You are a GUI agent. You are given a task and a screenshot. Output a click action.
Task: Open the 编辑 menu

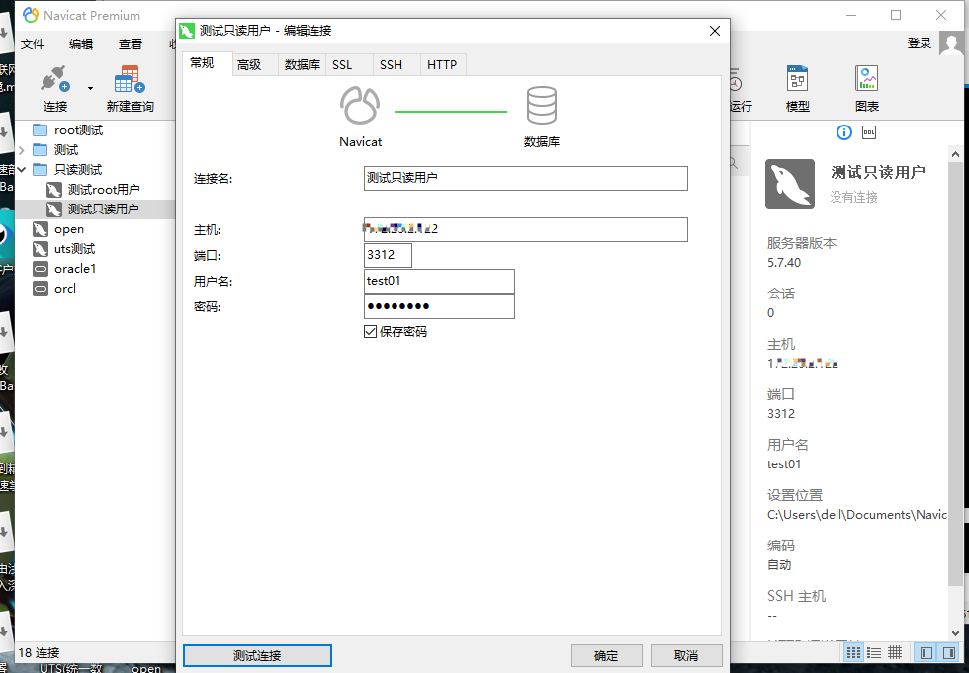(x=81, y=43)
